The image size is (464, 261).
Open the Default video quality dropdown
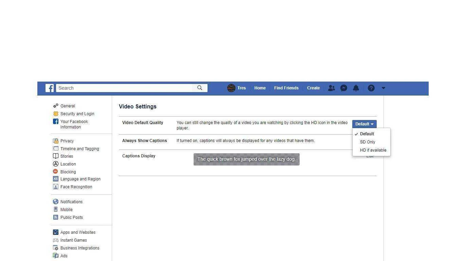364,124
